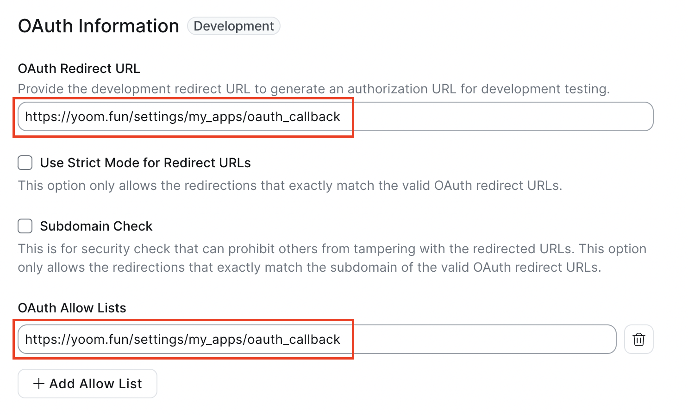Click the 'Use Strict Mode for Redirect URLs' label

[145, 163]
